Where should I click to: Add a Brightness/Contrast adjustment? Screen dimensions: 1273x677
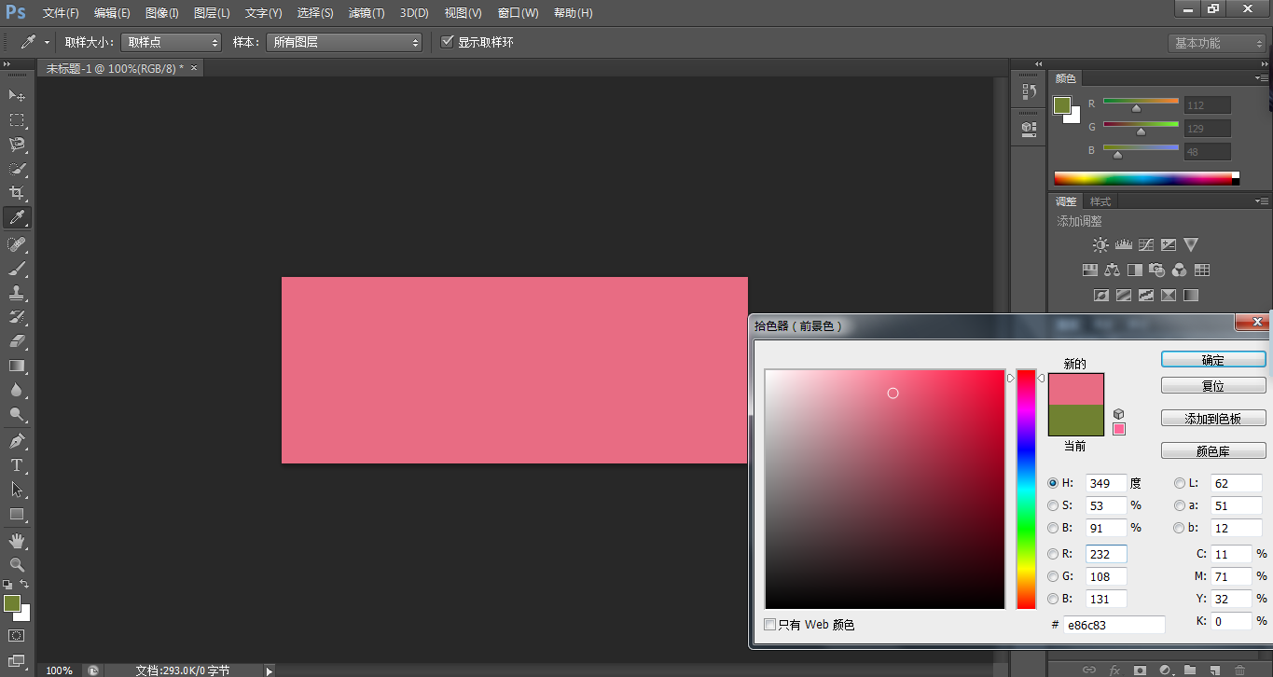[1100, 245]
